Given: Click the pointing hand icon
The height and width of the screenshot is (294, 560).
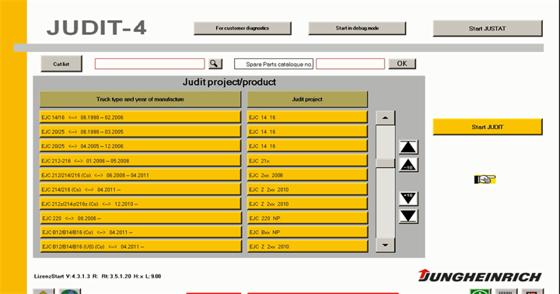Looking at the screenshot, I should [485, 179].
